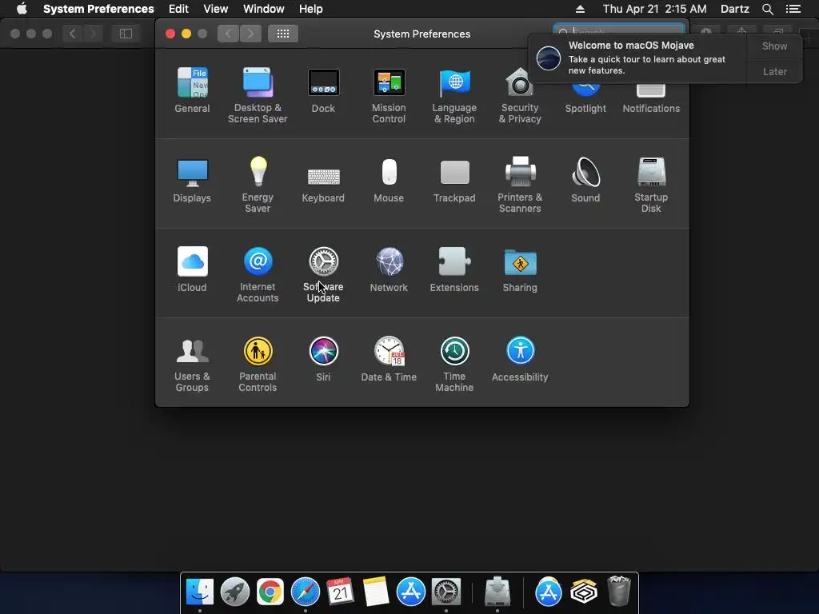Viewport: 819px width, 614px height.
Task: Click Later on the Mojave welcome notification
Action: click(x=774, y=71)
